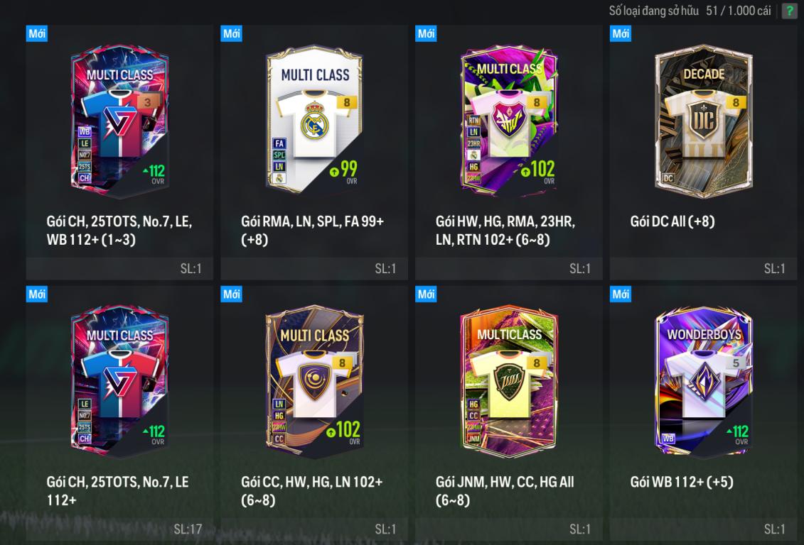Image resolution: width=804 pixels, height=545 pixels.
Task: Select the Wonderboys 112 OVR pack card
Action: [704, 381]
